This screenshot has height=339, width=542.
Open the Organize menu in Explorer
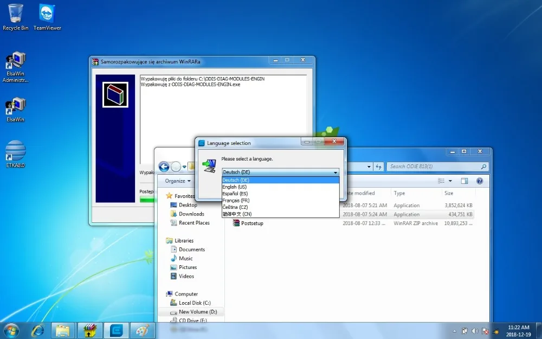point(178,181)
